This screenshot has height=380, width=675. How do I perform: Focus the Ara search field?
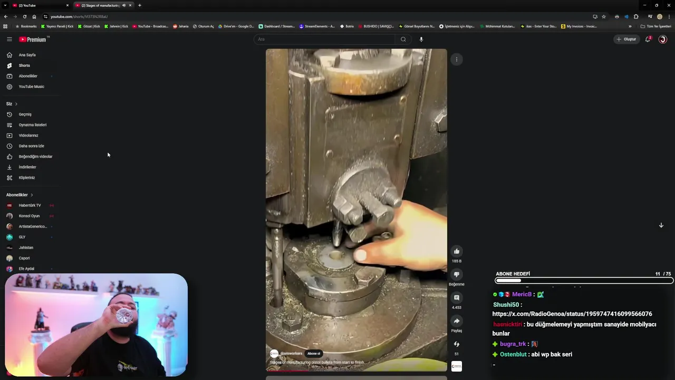(324, 39)
